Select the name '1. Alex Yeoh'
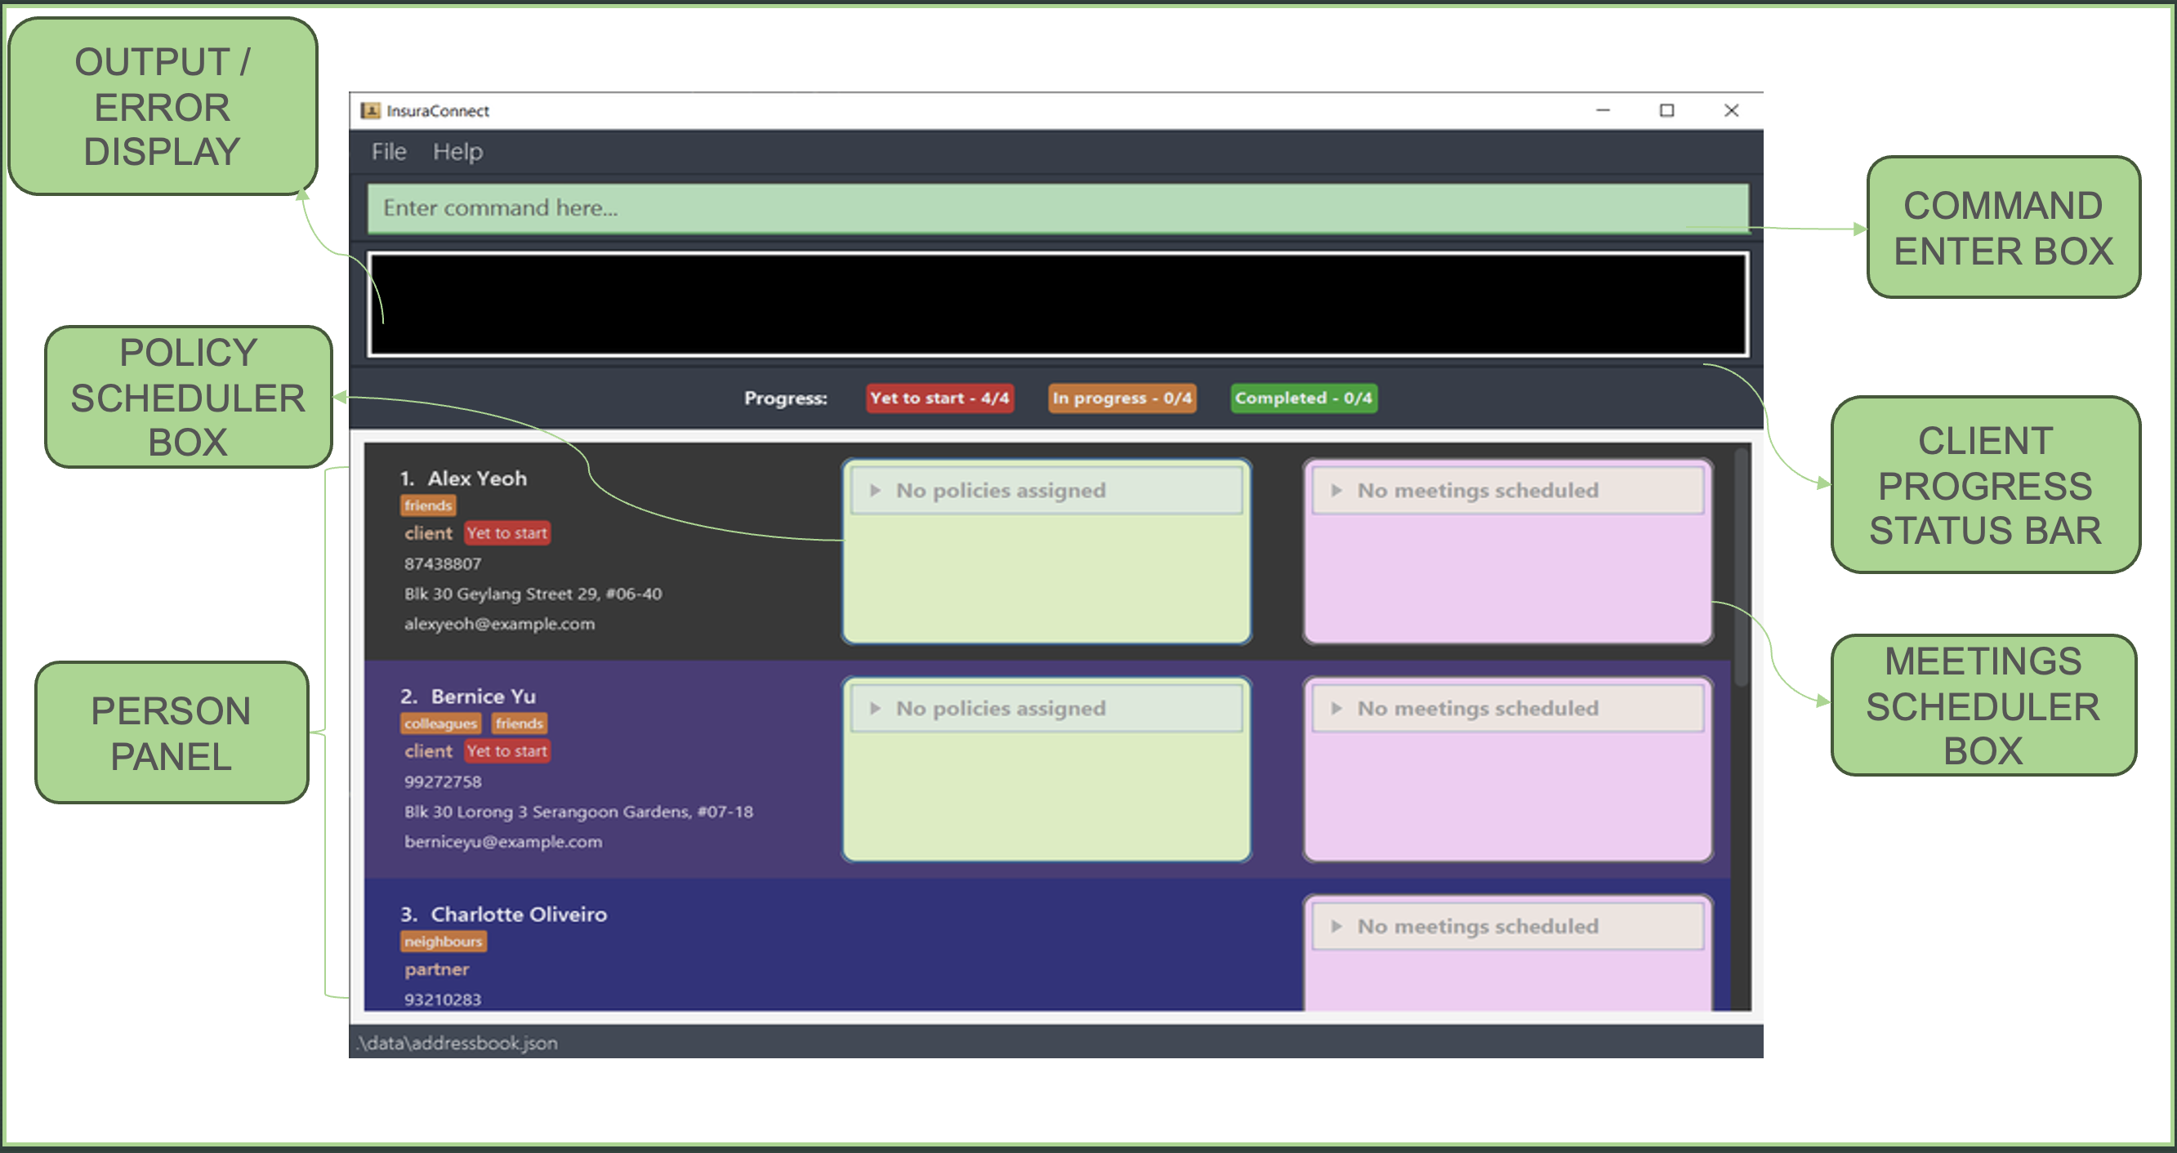The height and width of the screenshot is (1153, 2177). pyautogui.click(x=463, y=479)
